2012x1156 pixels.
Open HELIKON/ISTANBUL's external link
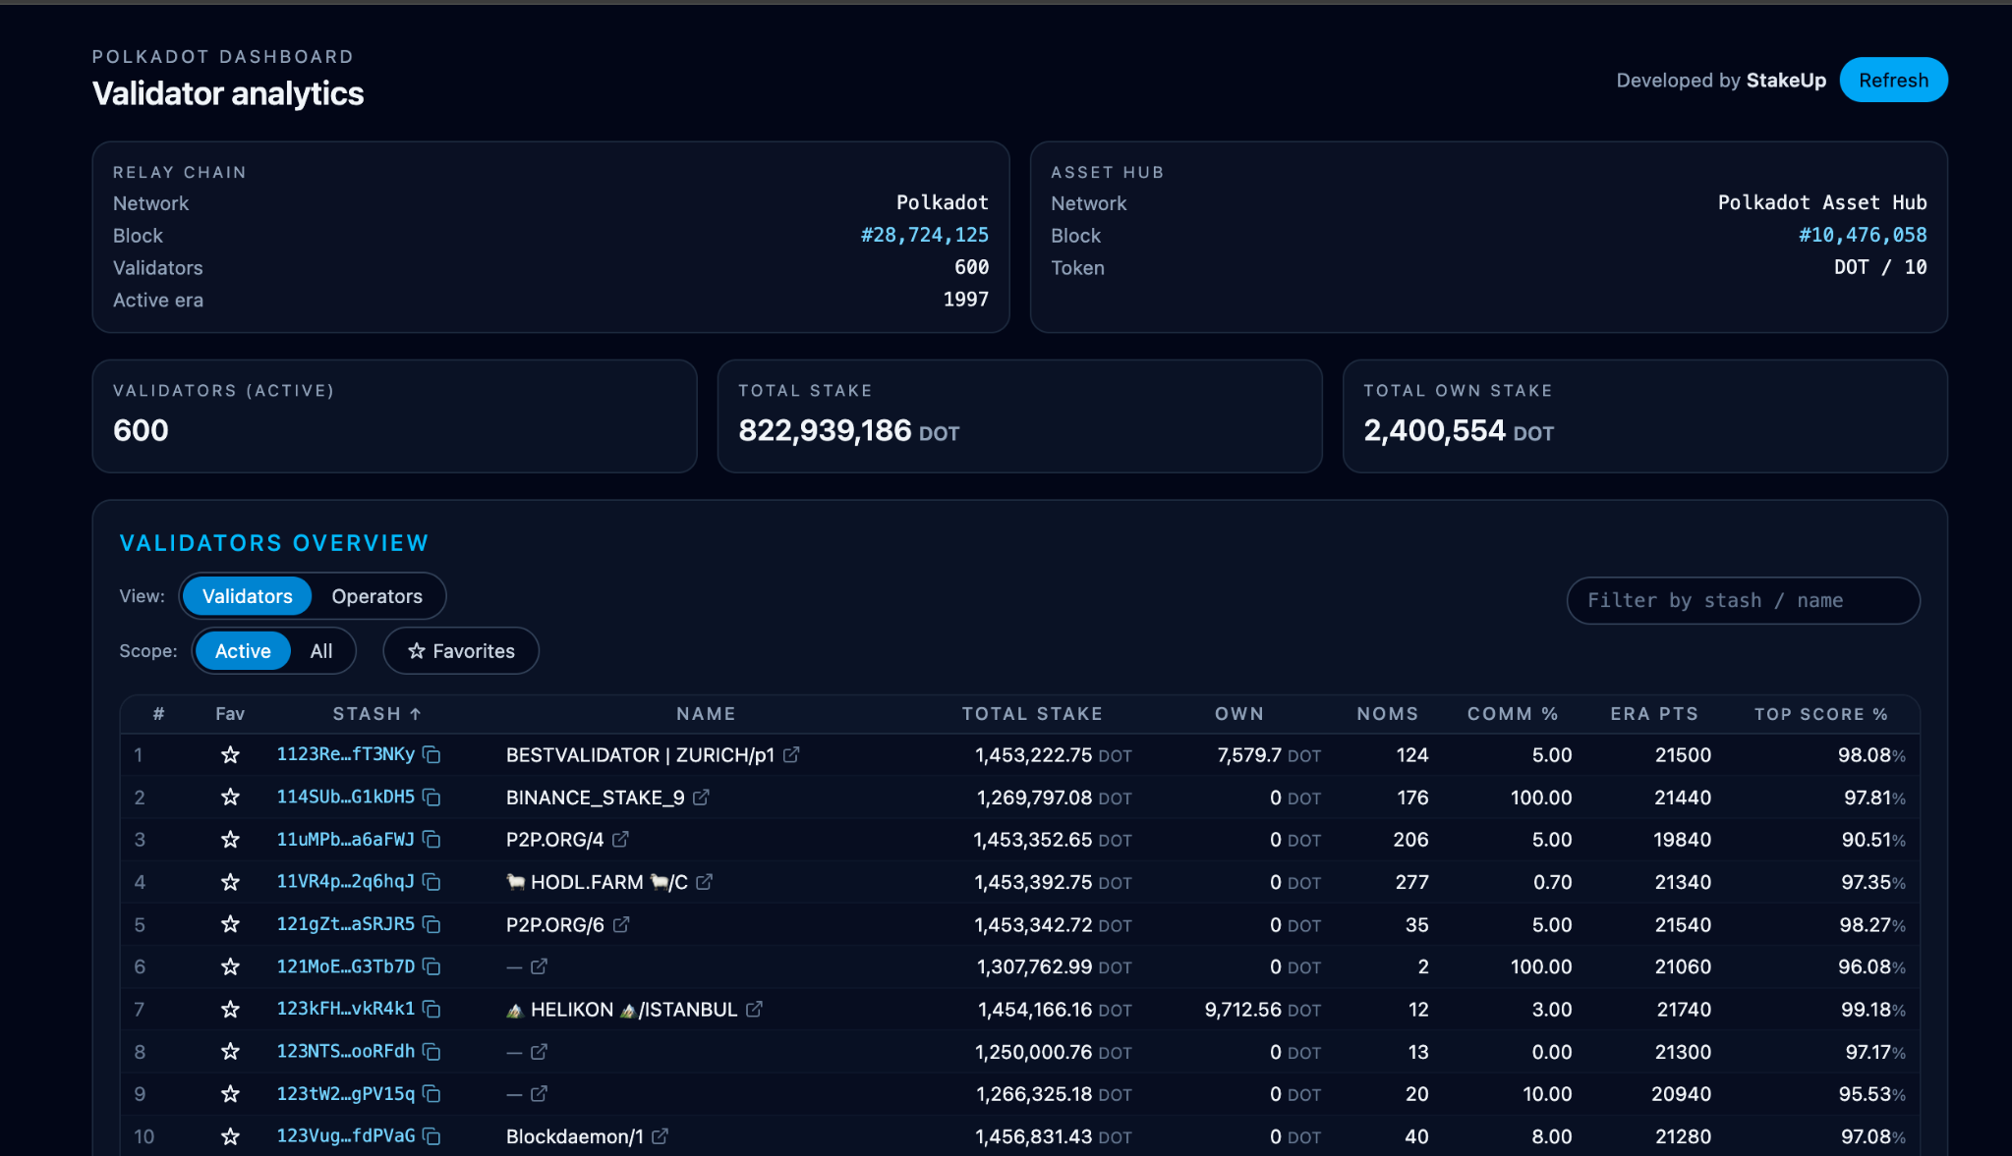753,1010
